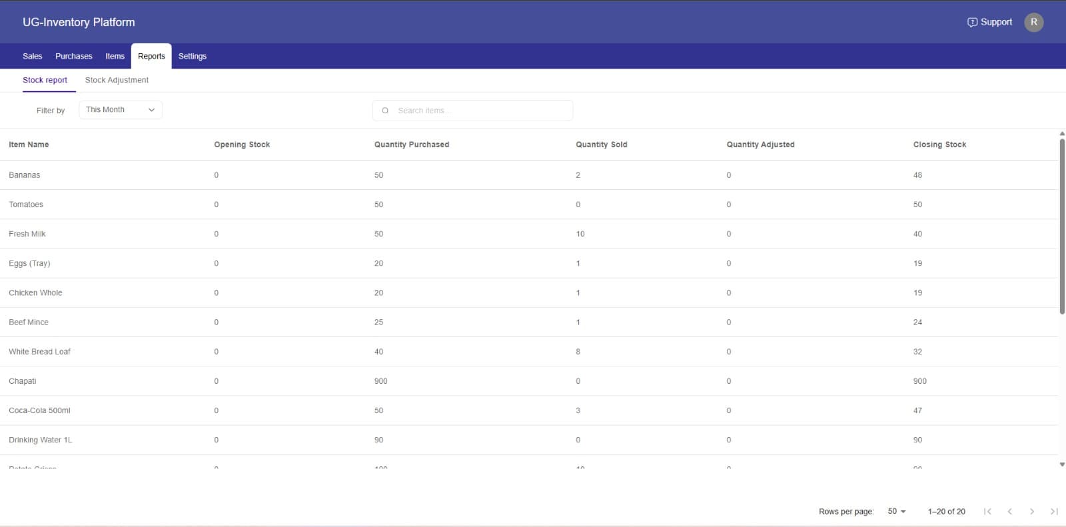Select the Beef Mince row name
Screen dimensions: 1066x527
[x=29, y=322]
